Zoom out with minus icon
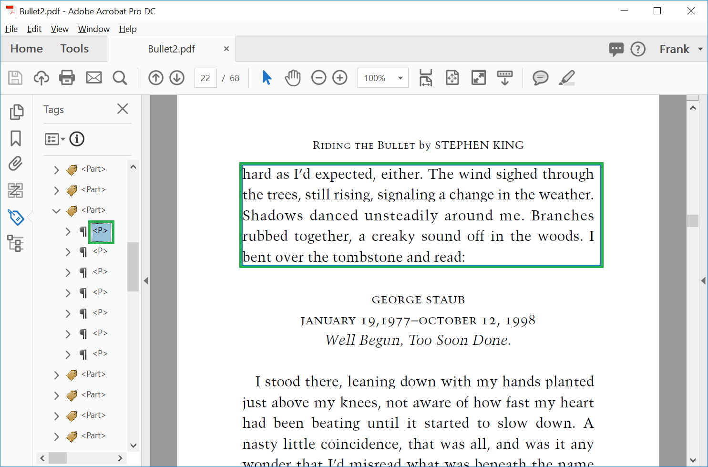The height and width of the screenshot is (467, 708). coord(319,78)
